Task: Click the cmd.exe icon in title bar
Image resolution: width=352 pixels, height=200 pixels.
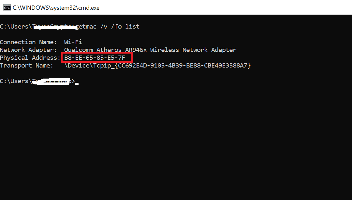Action: (x=7, y=7)
